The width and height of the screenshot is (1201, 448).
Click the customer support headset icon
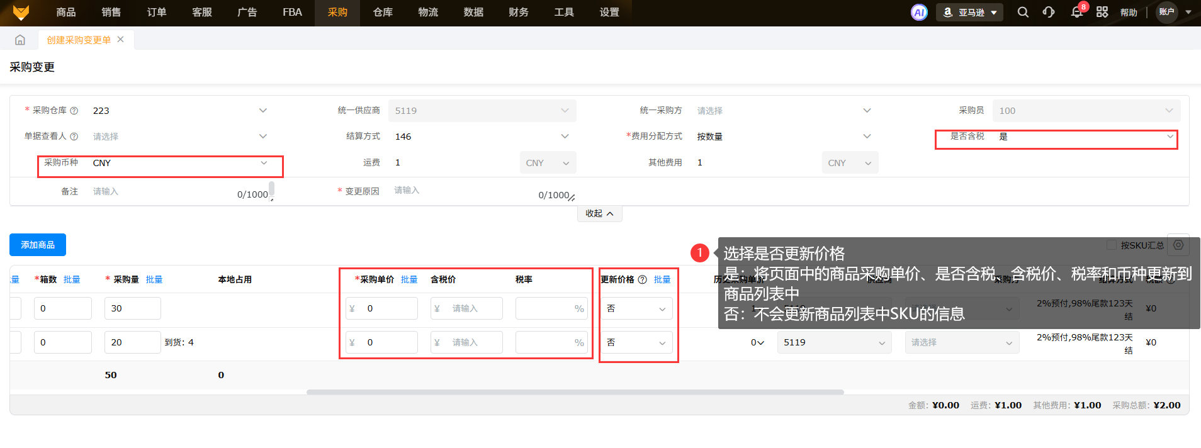[x=1049, y=13]
